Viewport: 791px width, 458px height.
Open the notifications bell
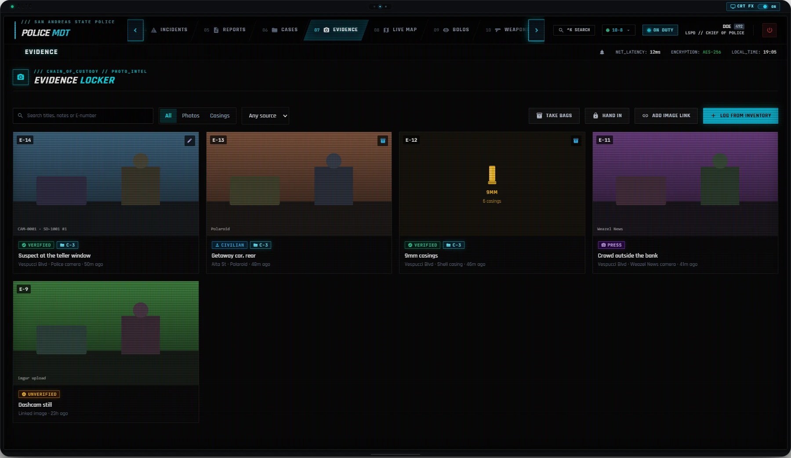(x=602, y=52)
